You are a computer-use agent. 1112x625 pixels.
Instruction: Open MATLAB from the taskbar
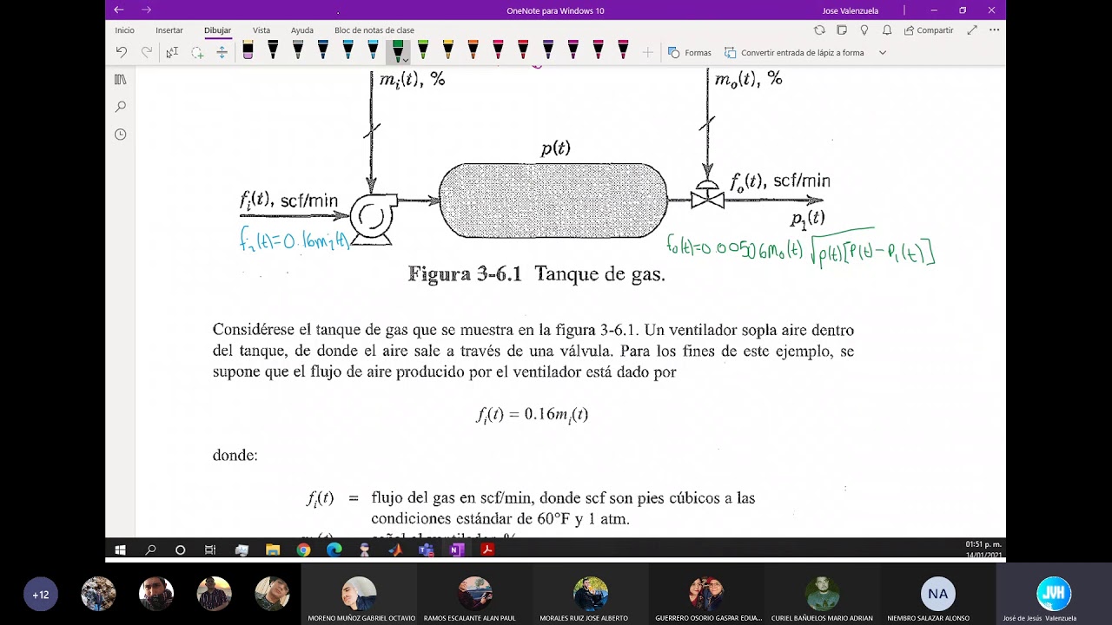tap(395, 549)
